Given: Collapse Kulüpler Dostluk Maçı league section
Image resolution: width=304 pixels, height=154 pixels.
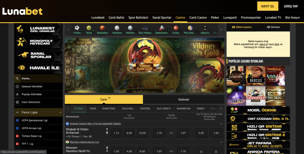Looking at the screenshot, I should pos(221,124).
